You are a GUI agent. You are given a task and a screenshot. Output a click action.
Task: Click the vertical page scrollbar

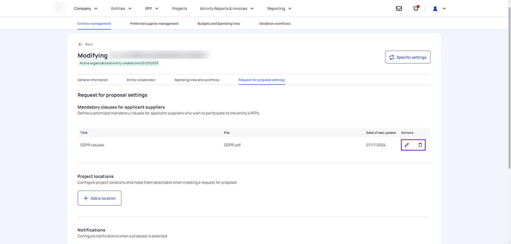509,88
